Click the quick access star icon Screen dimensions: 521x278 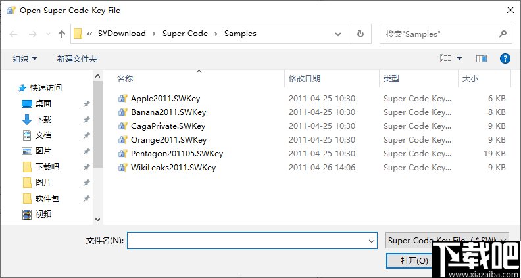pos(22,88)
